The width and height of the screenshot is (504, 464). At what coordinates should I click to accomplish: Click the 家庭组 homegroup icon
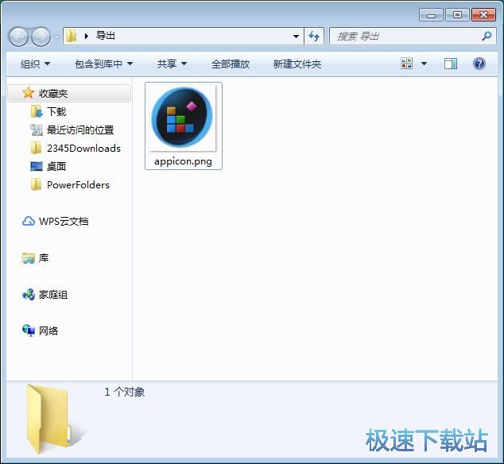(29, 294)
